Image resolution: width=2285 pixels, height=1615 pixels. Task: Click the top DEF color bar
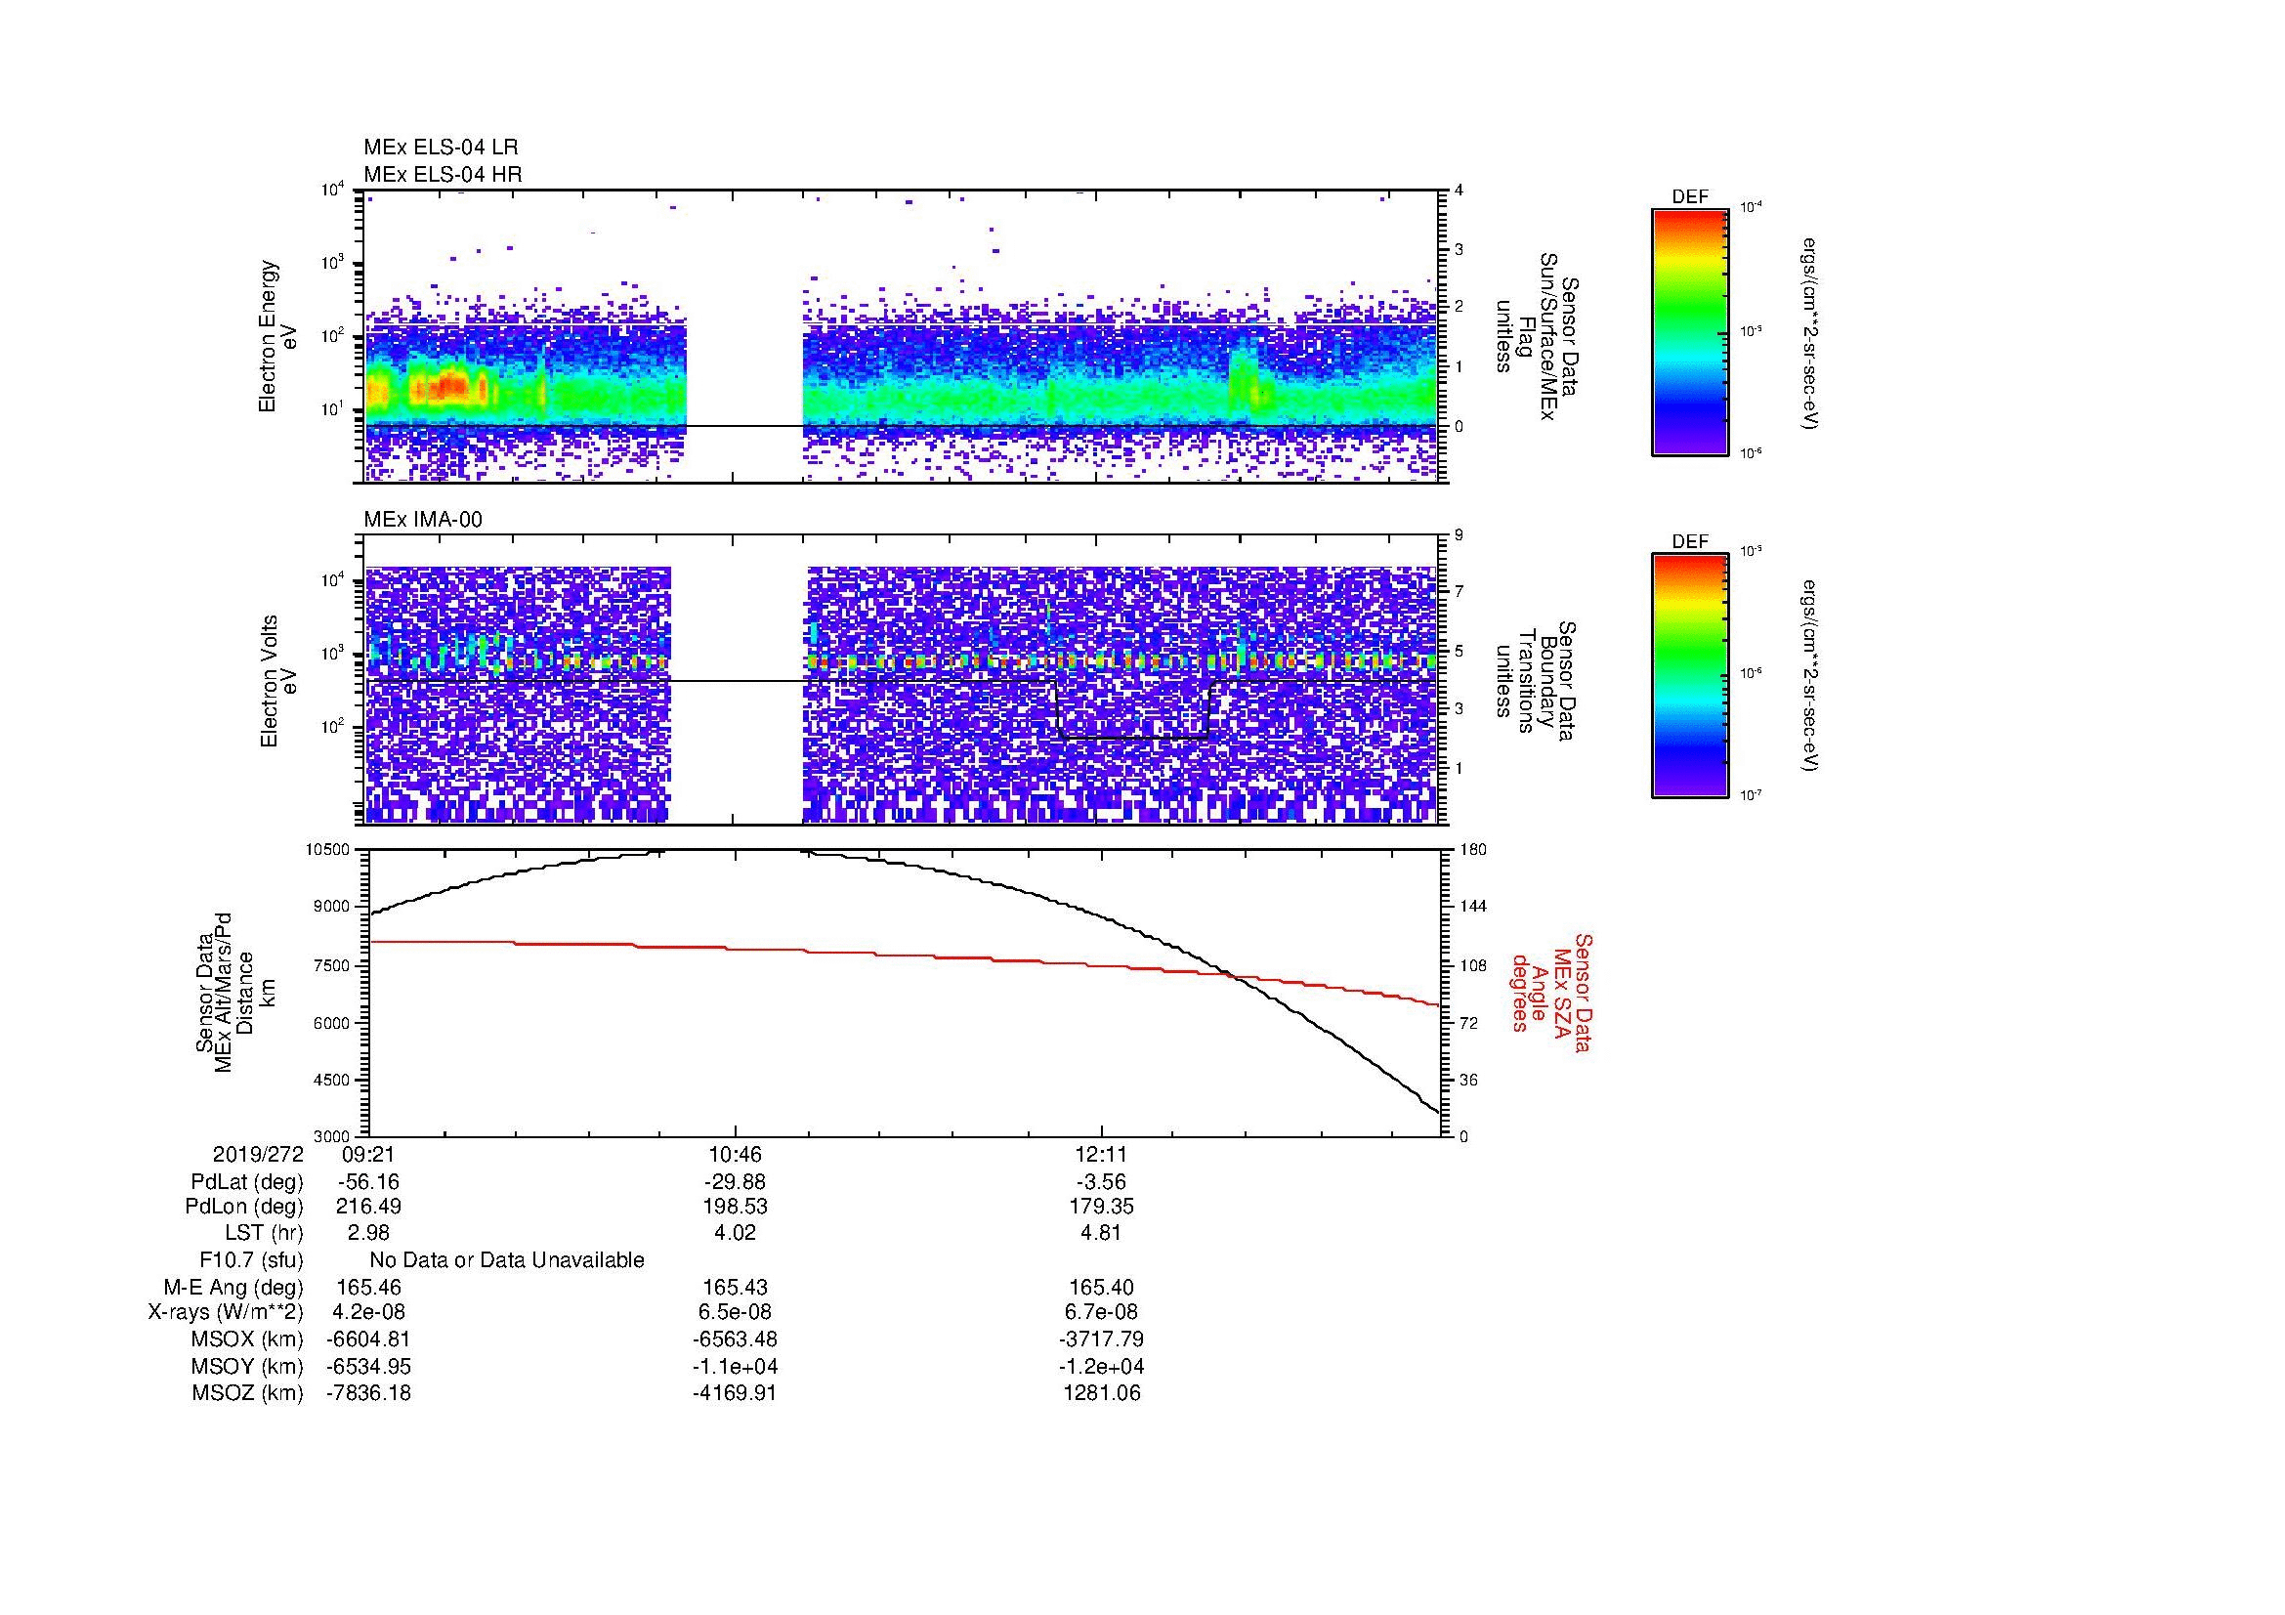(x=1689, y=331)
